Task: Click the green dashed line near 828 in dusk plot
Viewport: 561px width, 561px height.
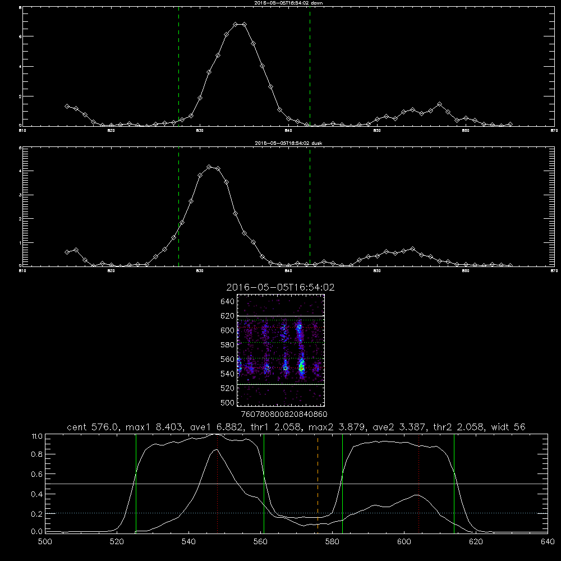Action: coord(178,207)
